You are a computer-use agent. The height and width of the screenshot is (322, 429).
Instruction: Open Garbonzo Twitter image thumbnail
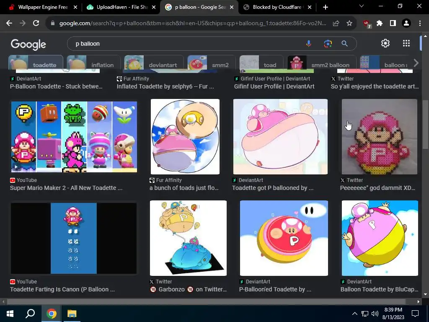pos(188,238)
